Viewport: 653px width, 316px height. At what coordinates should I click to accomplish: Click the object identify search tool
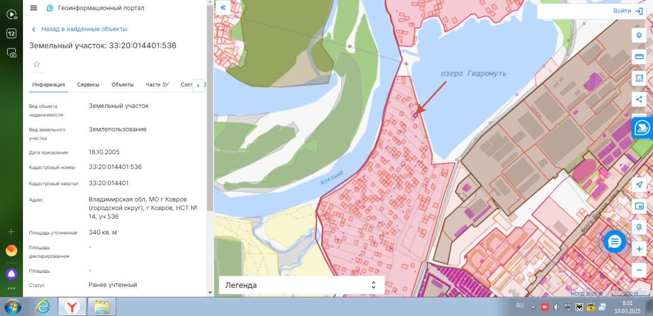(639, 227)
